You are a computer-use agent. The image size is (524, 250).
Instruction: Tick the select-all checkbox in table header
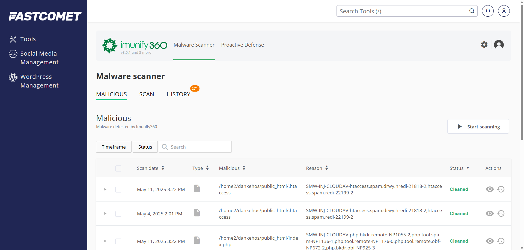tap(118, 168)
